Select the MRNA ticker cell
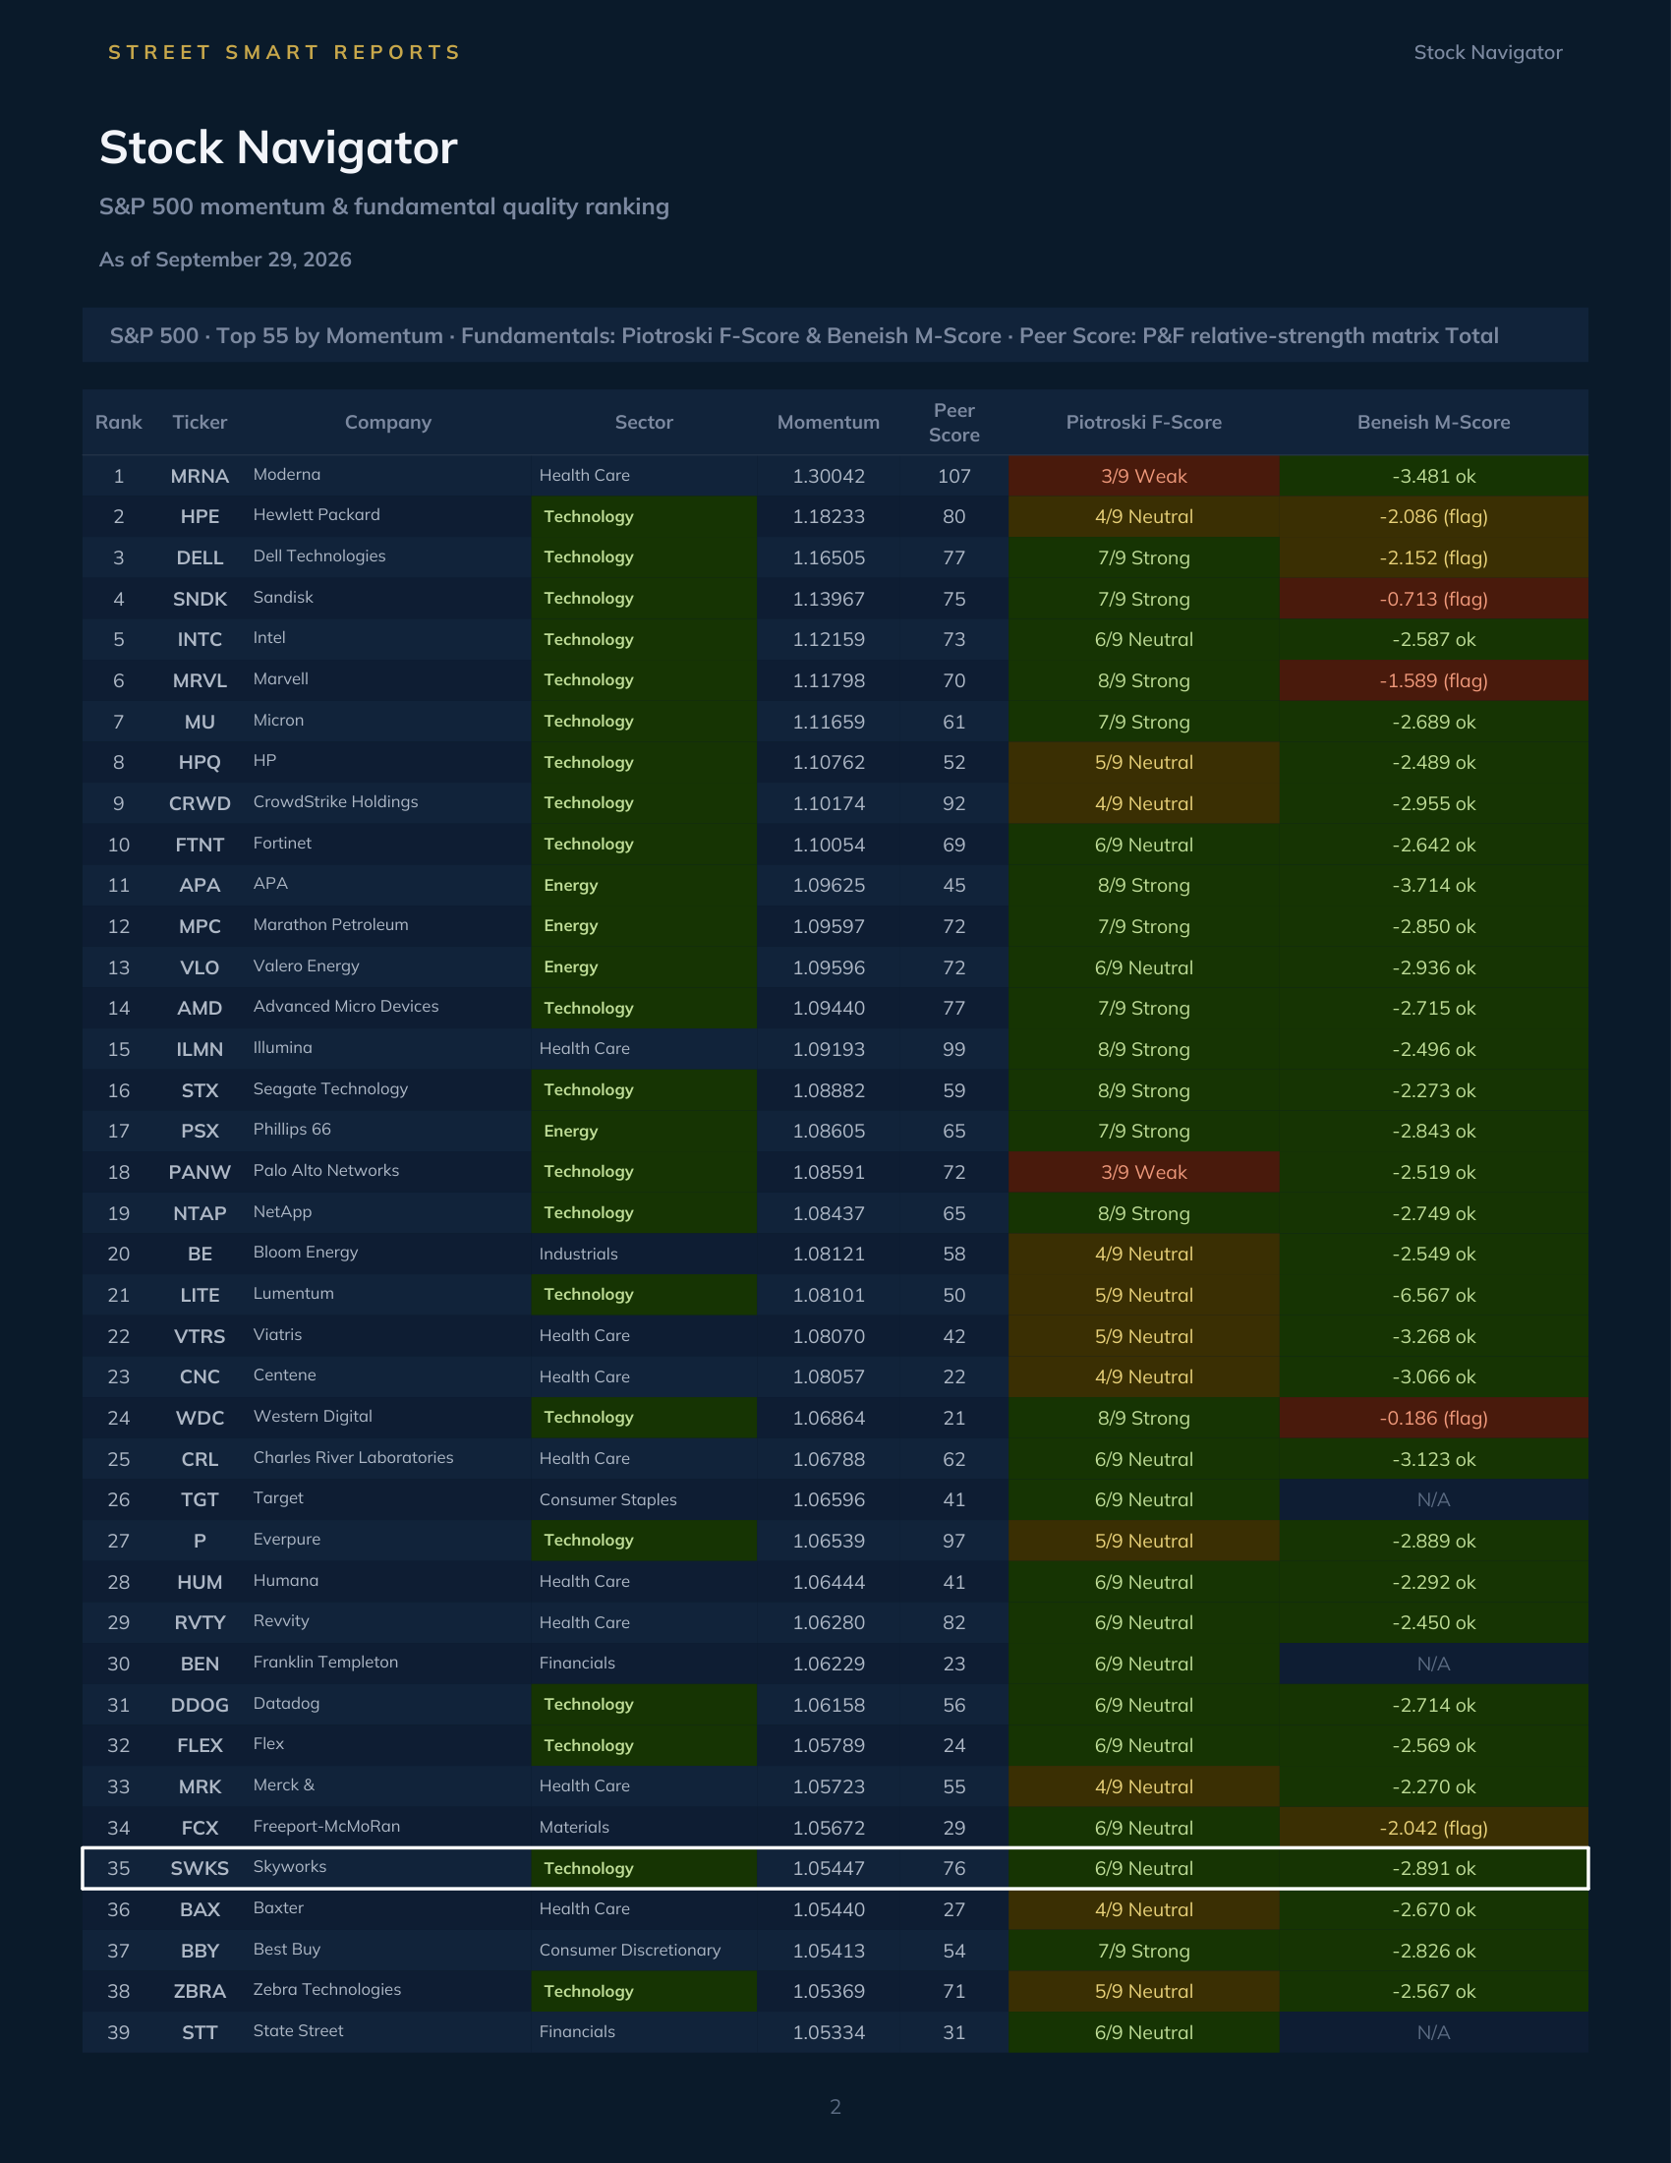The image size is (1671, 2163). click(x=200, y=477)
